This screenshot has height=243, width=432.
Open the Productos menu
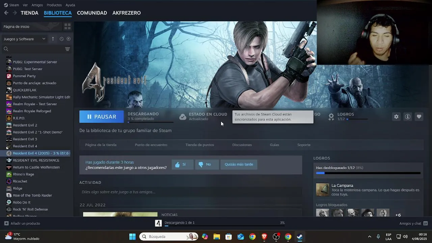54,5
